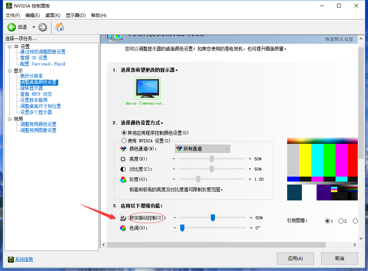Image resolution: width=368 pixels, height=271 pixels.
Task: Click the horizontal scrollbar right arrow
Action: pos(355,245)
